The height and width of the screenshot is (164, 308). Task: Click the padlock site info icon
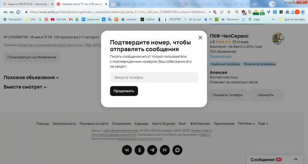26,12
